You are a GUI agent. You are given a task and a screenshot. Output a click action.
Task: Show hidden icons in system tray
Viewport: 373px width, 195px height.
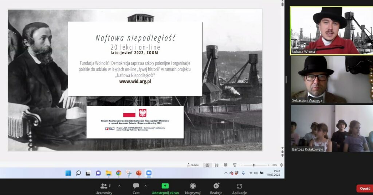[x=225, y=173]
